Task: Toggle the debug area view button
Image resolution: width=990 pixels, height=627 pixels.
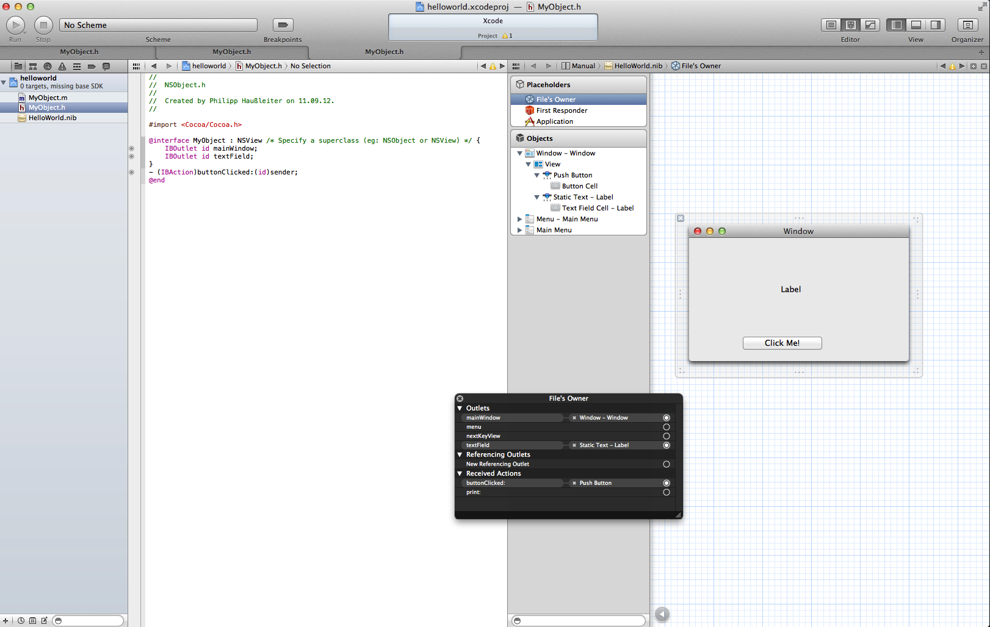Action: (x=916, y=25)
